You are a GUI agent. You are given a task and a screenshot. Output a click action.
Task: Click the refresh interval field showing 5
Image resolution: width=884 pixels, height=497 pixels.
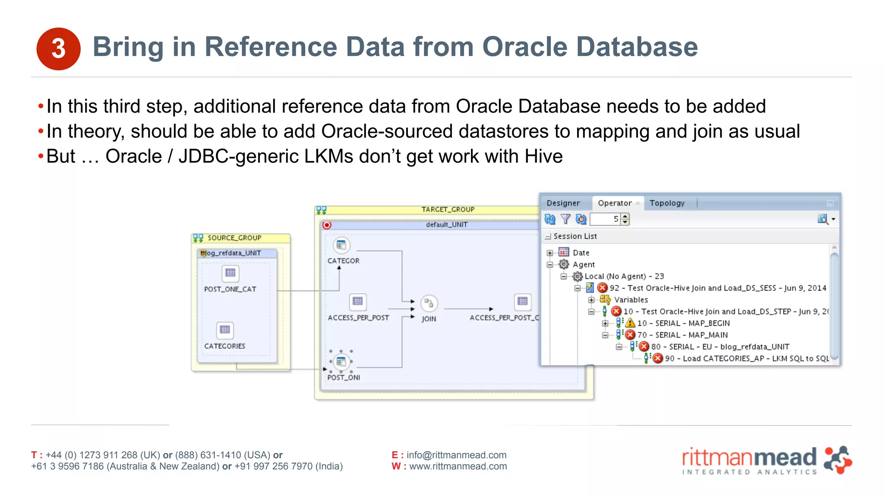coord(606,219)
